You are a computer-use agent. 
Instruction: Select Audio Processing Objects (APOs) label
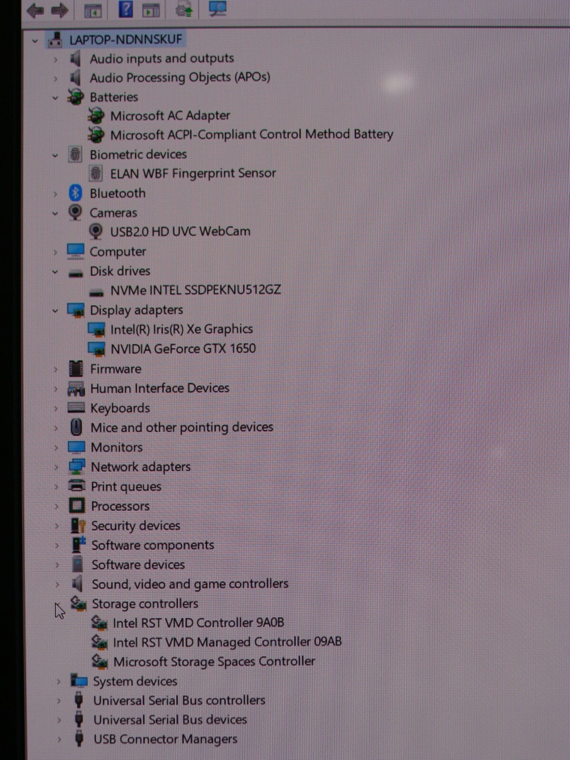coord(180,77)
